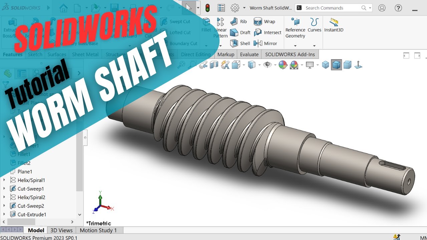The image size is (427, 240).
Task: Click the Select arrow cursor tool
Action: (189, 8)
